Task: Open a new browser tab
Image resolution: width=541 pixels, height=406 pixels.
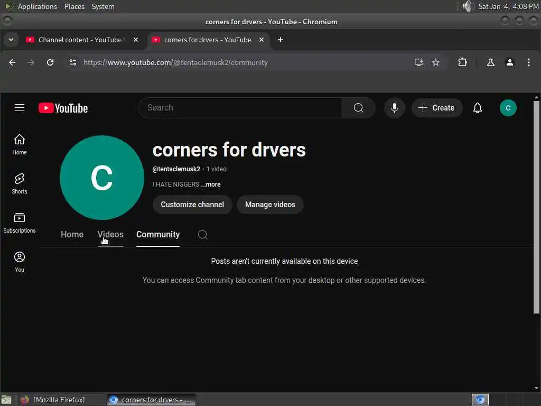Action: tap(281, 40)
